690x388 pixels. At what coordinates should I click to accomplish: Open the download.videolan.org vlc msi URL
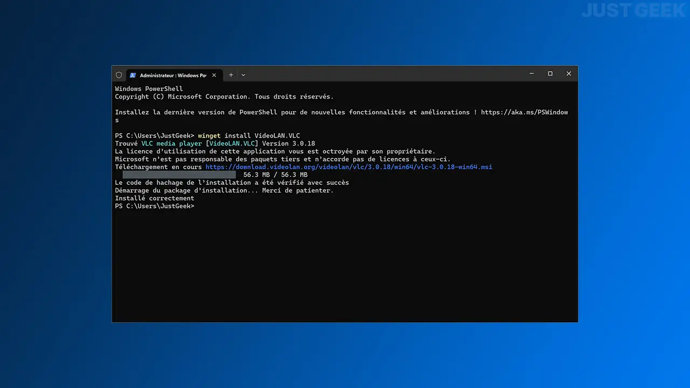[349, 167]
